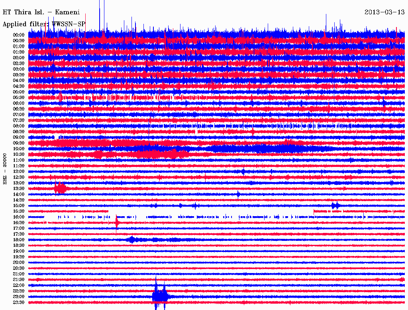408x310 pixels.
Task: Click the small blue event mid-way on 14:00 trace
Action: (238, 194)
